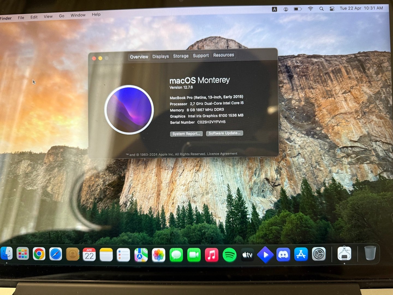393x295 pixels.
Task: Open the Go menu
Action: [62, 16]
